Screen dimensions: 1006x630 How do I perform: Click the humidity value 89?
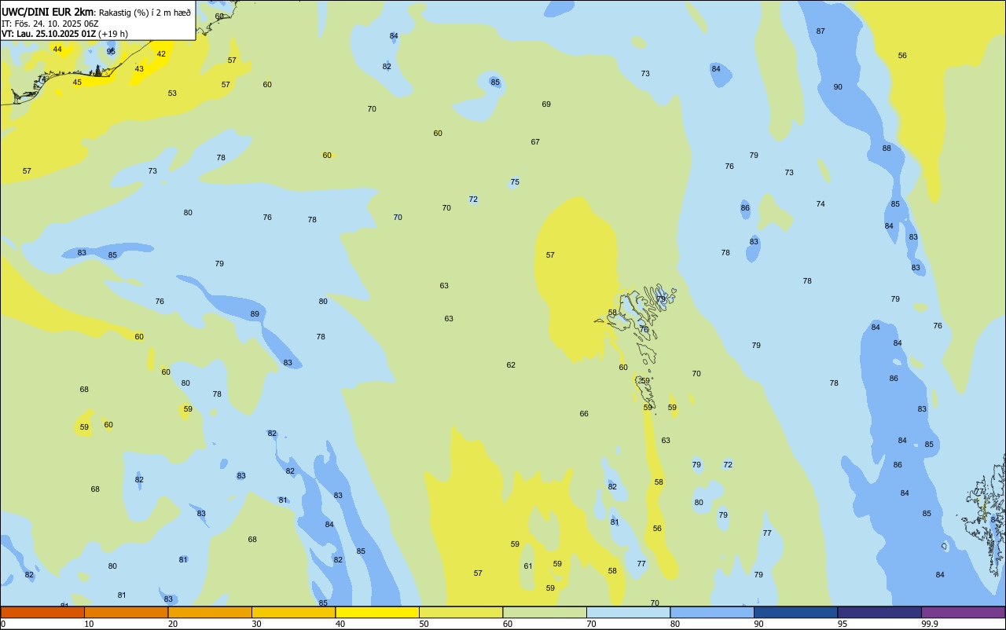click(255, 313)
